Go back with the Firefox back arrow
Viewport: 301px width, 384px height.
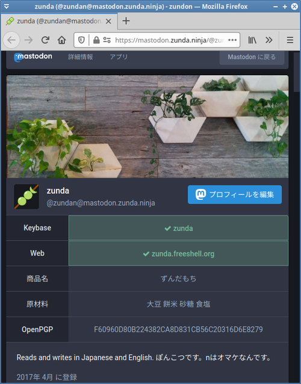tap(11, 40)
